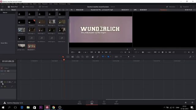This screenshot has height=110, width=196.
Task: Open Premiere Pro from the taskbar
Action: coord(41,107)
